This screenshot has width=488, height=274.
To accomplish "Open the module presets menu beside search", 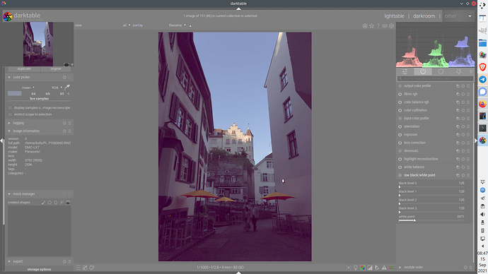I will [470, 72].
